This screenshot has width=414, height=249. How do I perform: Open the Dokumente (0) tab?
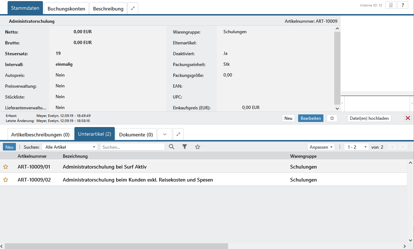click(x=136, y=135)
